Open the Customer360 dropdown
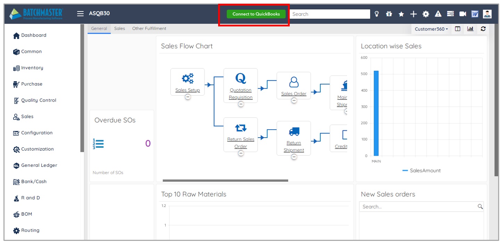Viewport: 504px width, 244px height. click(x=431, y=29)
